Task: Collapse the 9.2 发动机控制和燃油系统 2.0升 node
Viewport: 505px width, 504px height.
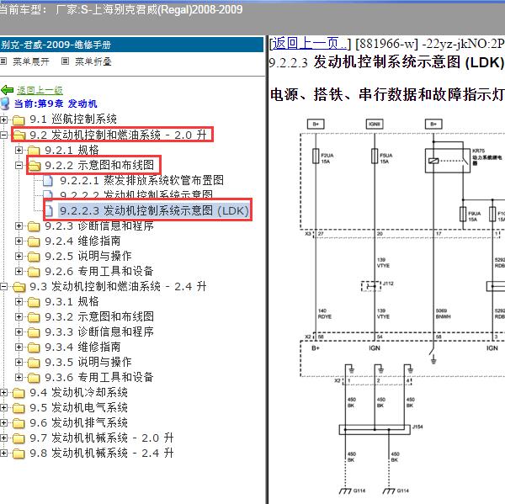Action: [3, 135]
